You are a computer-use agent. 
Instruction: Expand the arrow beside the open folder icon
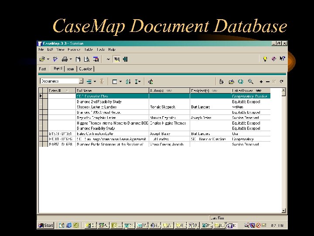[48, 59]
